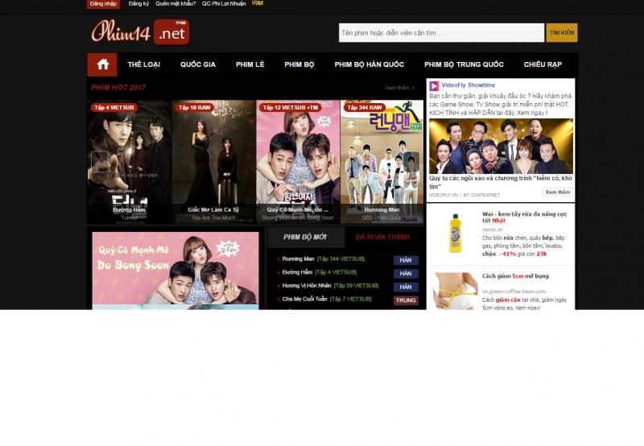644x446 pixels.
Task: Click the Home icon in navigation bar
Action: [x=102, y=64]
